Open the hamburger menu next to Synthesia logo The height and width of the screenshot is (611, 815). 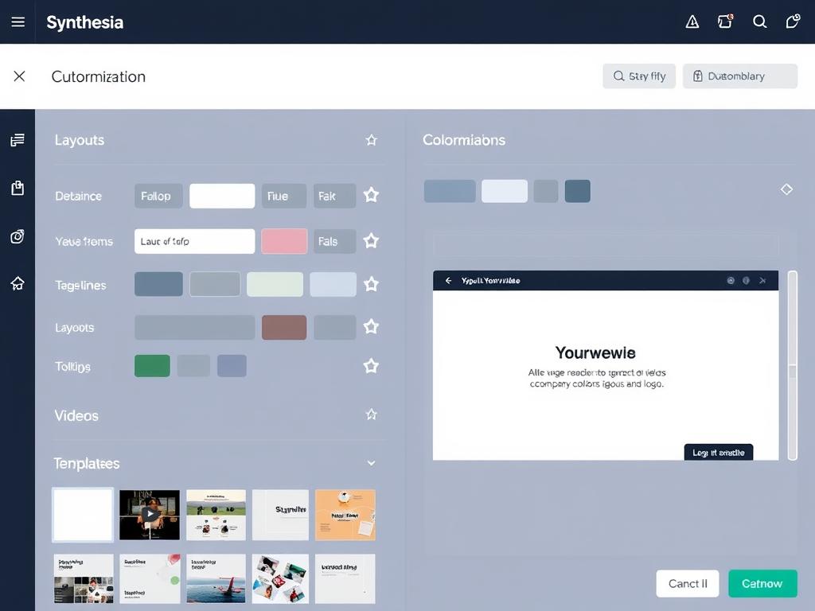coord(18,21)
